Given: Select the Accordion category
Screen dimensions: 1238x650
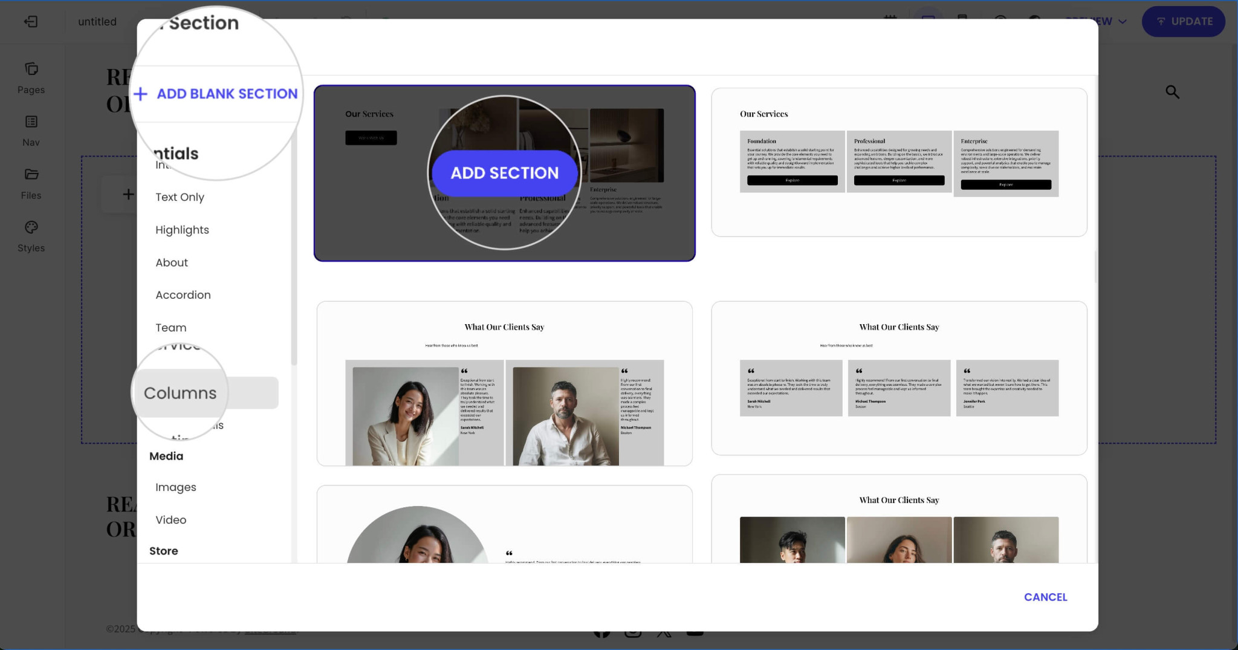Looking at the screenshot, I should (x=183, y=295).
